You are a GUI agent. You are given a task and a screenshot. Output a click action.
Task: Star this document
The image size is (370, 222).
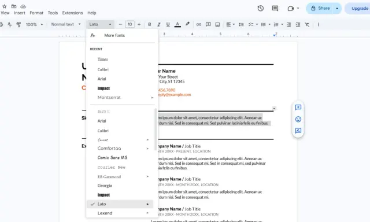coord(5,6)
